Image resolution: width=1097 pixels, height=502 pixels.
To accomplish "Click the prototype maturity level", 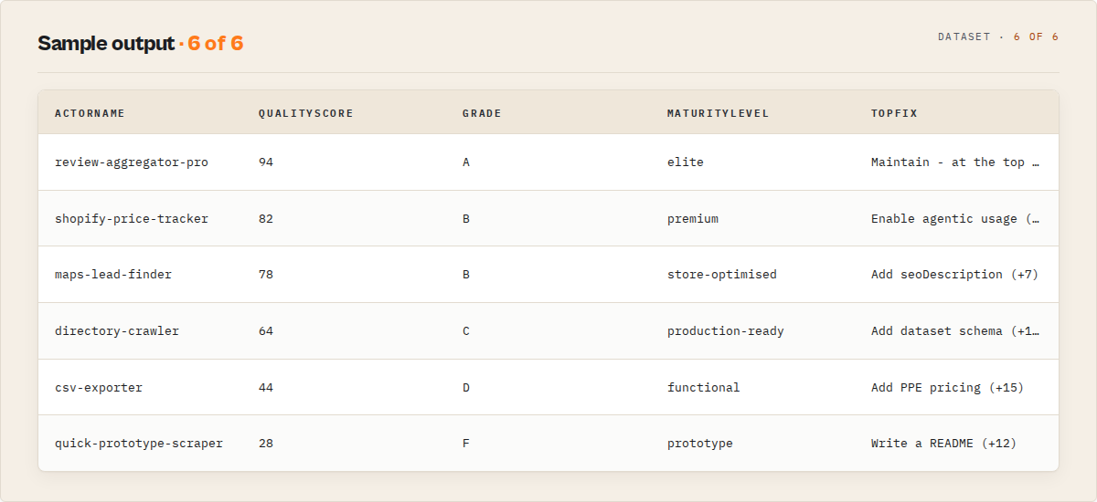I will click(x=700, y=444).
